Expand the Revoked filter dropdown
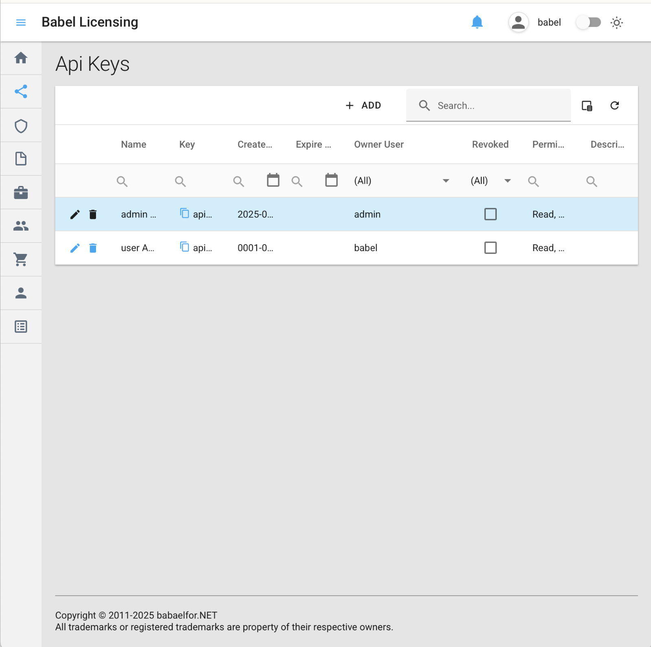 [507, 181]
